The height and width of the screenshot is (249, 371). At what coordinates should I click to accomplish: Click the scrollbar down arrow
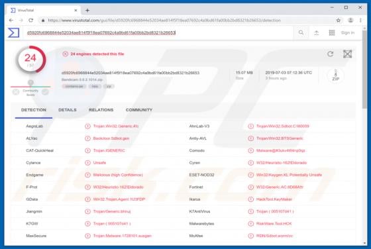pyautogui.click(x=364, y=243)
